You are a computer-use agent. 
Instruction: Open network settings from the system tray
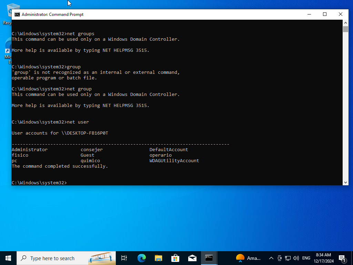click(288, 258)
